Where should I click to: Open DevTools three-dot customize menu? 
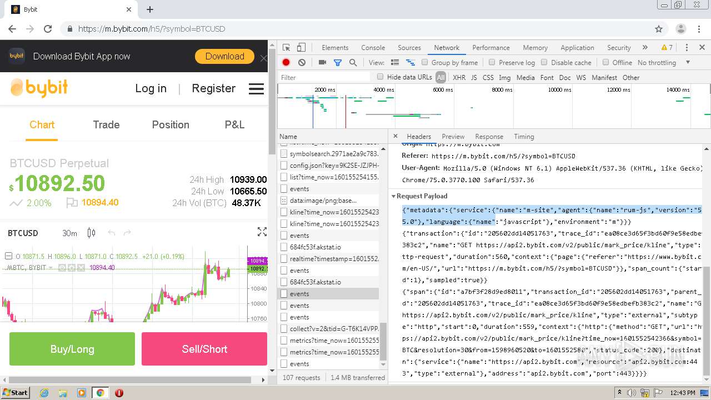pos(687,48)
